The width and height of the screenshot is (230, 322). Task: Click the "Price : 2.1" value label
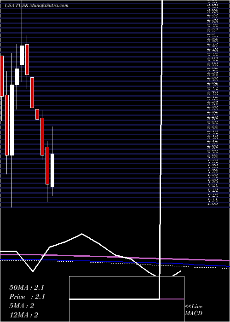pyautogui.click(x=27, y=297)
